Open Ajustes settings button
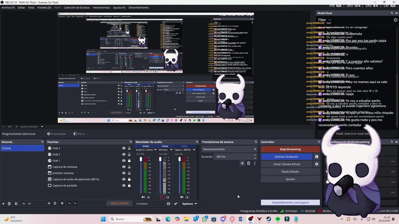Screen dimensions: 399x224 tap(290, 179)
